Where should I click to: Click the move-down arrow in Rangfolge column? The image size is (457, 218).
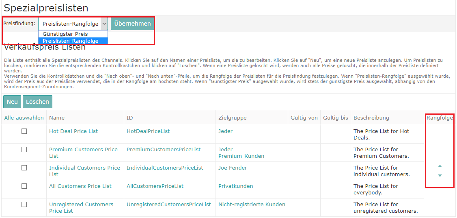click(x=440, y=176)
